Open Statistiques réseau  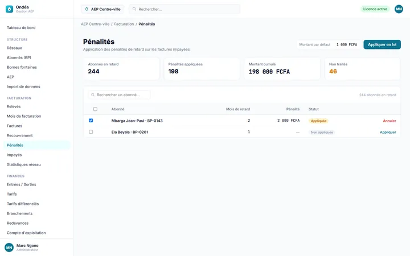coord(23,164)
